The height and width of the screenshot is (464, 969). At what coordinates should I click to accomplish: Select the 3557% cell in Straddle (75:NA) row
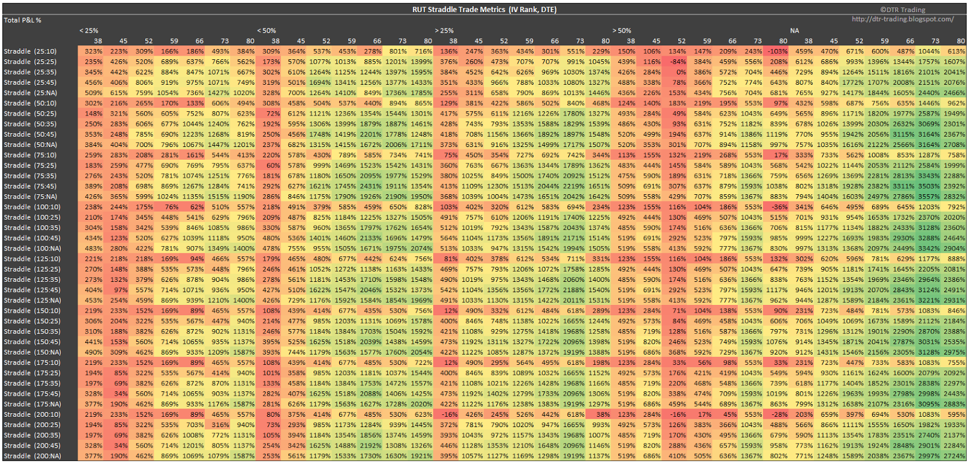pyautogui.click(x=929, y=197)
